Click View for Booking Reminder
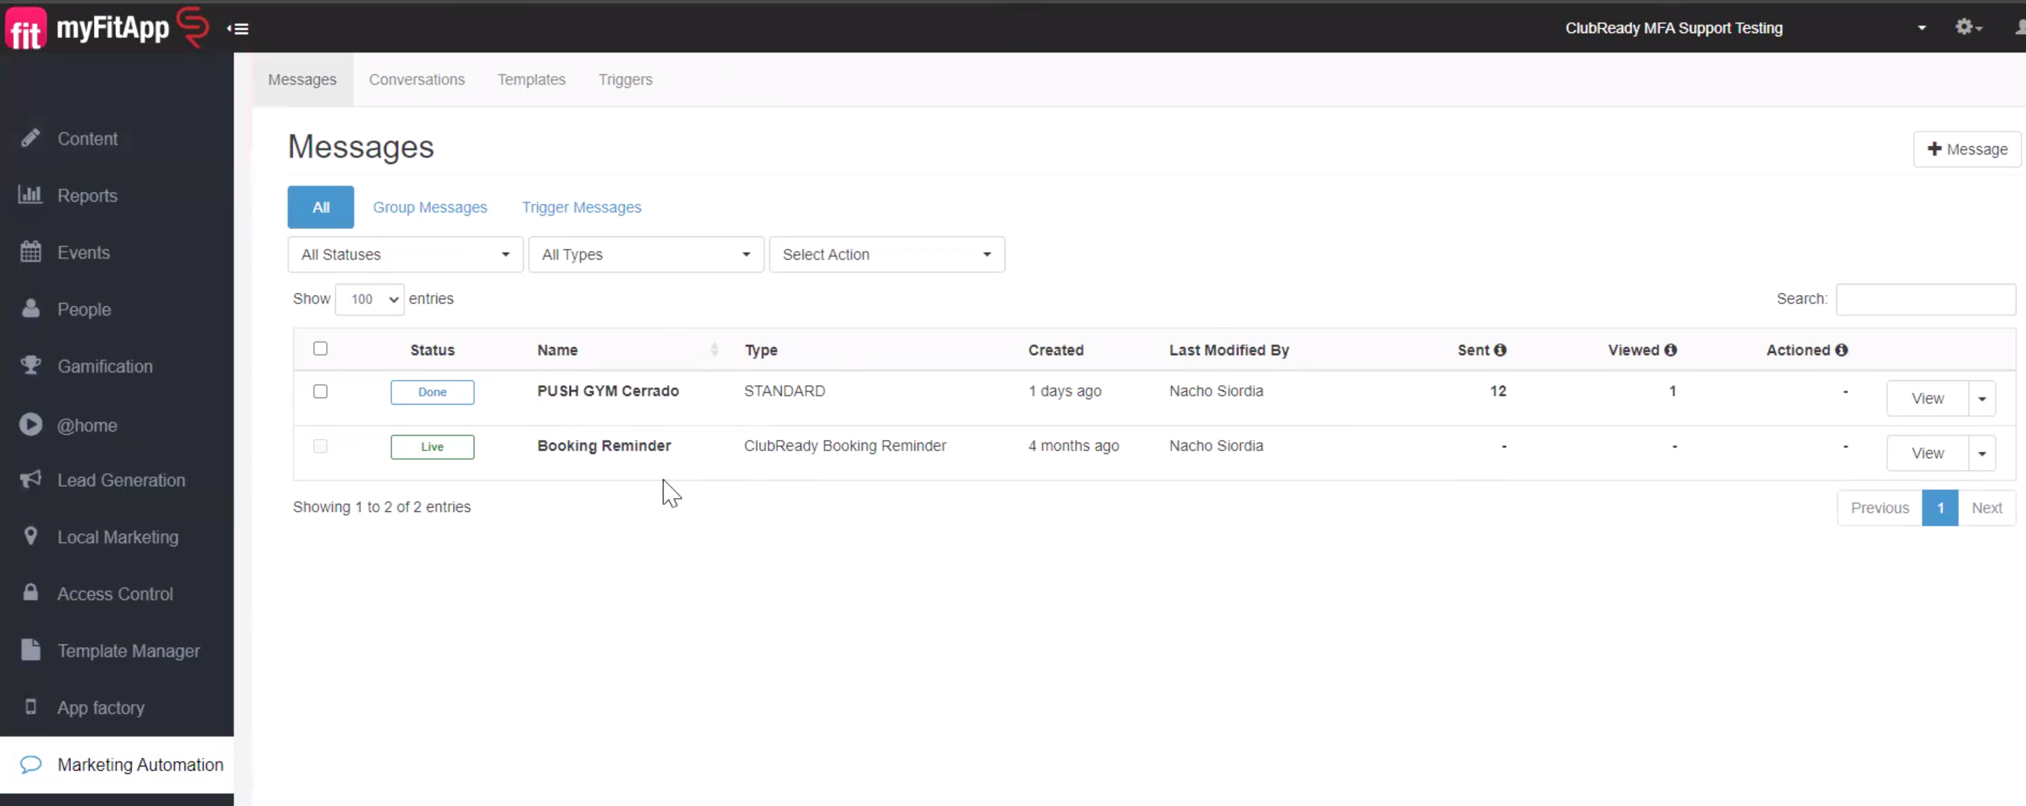The width and height of the screenshot is (2026, 806). [x=1927, y=453]
